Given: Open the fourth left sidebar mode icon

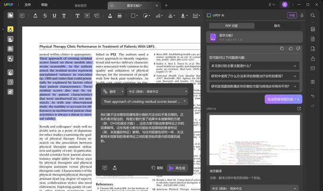Looking at the screenshot, I should [10, 59].
